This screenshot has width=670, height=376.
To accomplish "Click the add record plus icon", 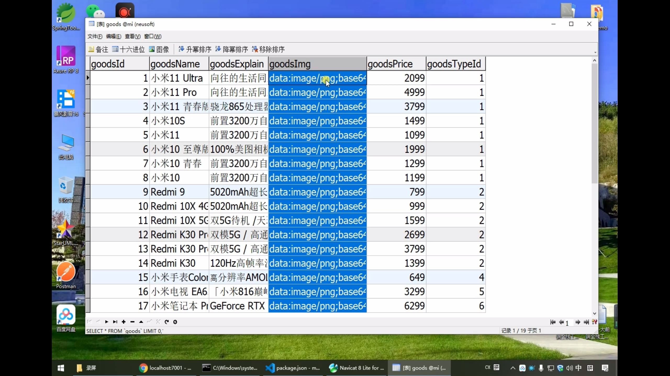I will pos(124,322).
